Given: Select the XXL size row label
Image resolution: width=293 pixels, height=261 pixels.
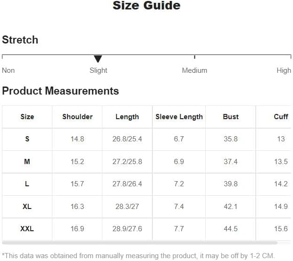Looking at the screenshot, I should pyautogui.click(x=27, y=228).
